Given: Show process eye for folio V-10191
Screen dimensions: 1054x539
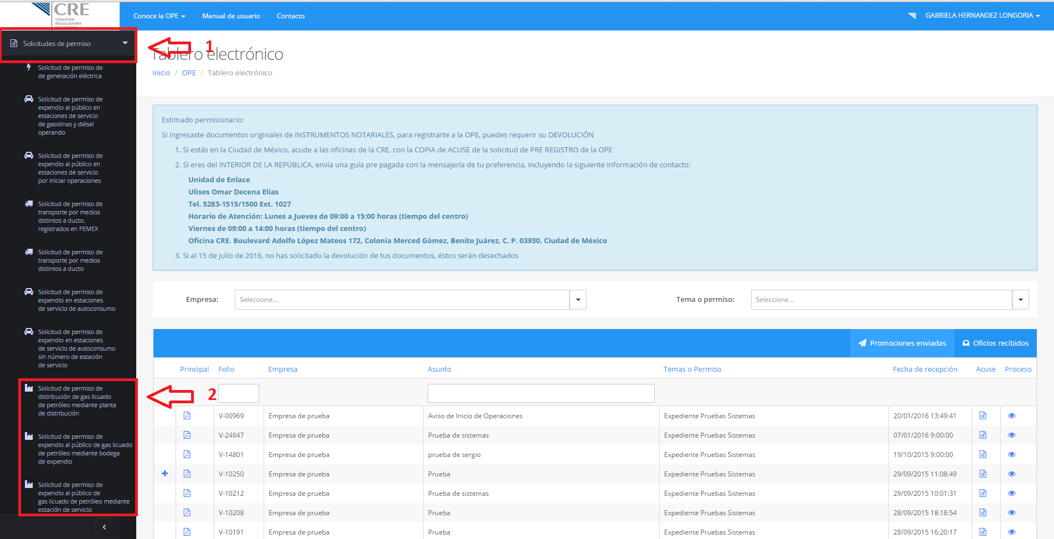Looking at the screenshot, I should (x=1011, y=532).
